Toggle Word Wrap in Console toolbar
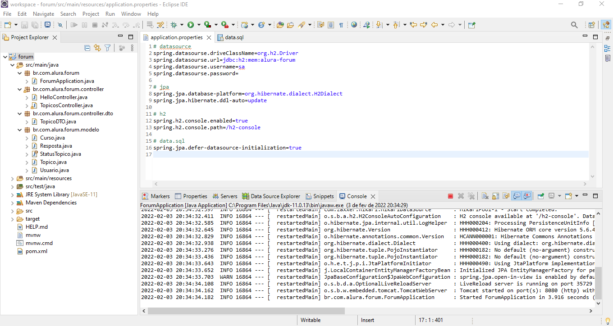The width and height of the screenshot is (613, 326). coord(506,196)
